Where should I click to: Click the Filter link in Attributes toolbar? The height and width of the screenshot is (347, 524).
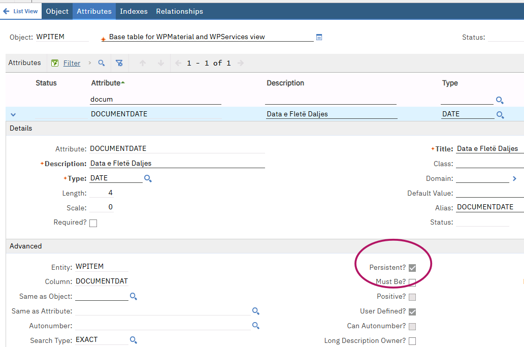pyautogui.click(x=72, y=63)
